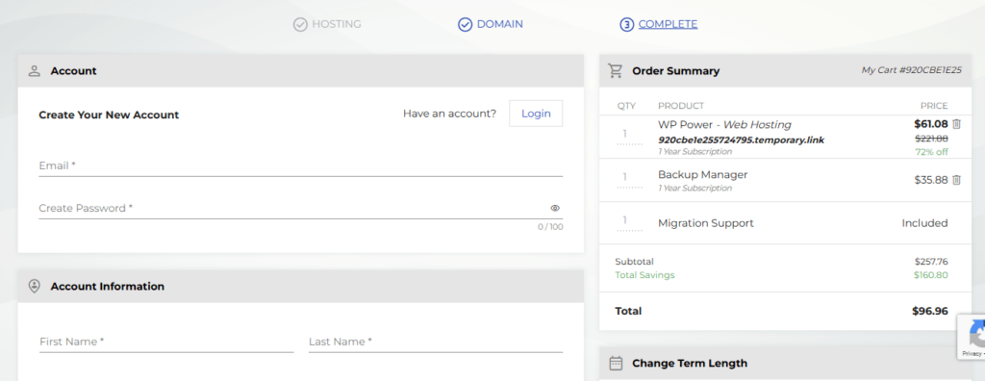Click WP Power quantity stepper field
The width and height of the screenshot is (985, 381).
point(629,136)
